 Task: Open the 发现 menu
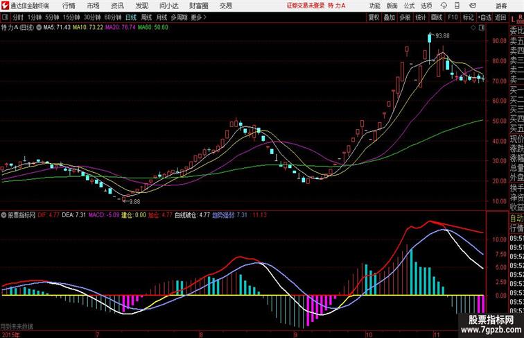click(141, 6)
